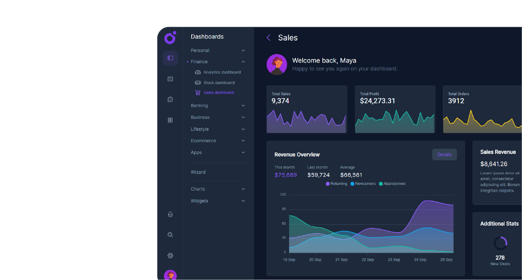Click the New Deals progress ring
522x280 pixels.
click(500, 243)
